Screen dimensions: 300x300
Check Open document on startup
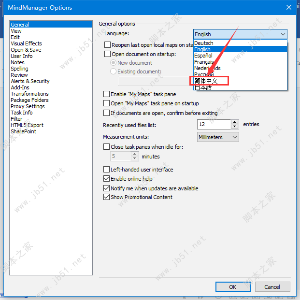107,54
